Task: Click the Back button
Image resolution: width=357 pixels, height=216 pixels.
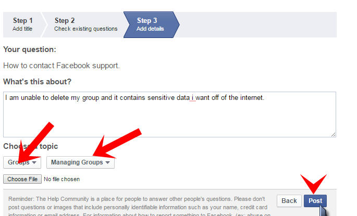Action: [x=289, y=201]
